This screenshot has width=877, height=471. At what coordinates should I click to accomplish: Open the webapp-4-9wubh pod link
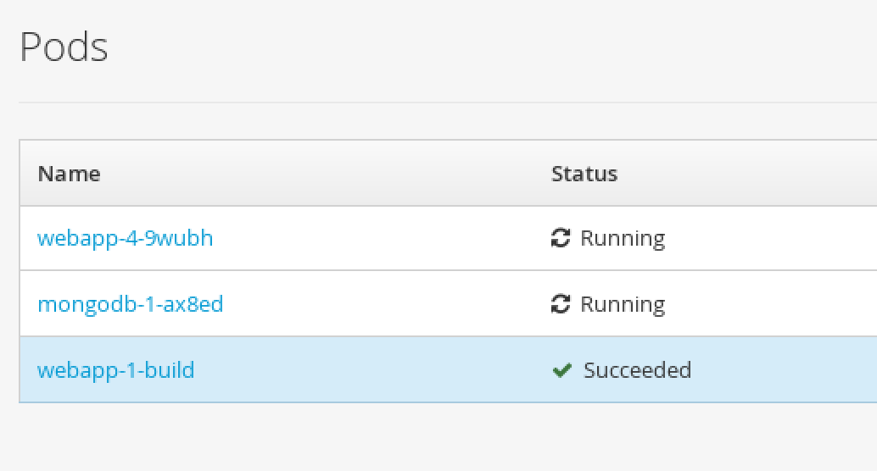(x=126, y=238)
